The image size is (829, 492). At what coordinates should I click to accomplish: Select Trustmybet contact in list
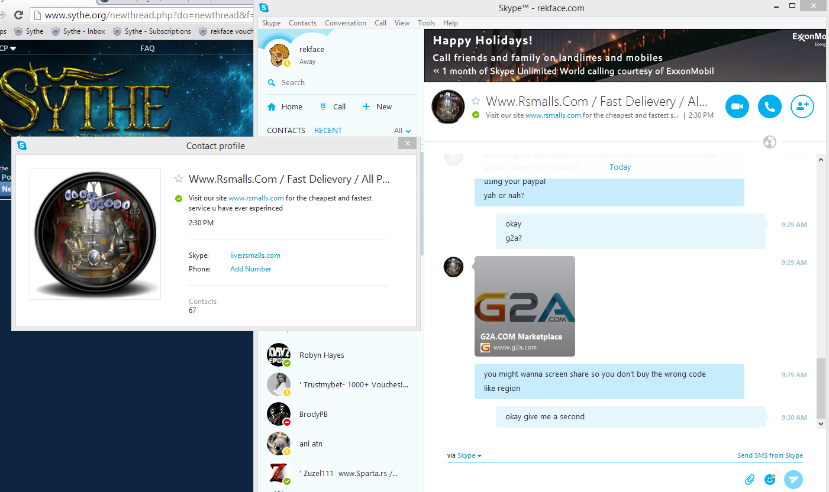click(x=340, y=384)
